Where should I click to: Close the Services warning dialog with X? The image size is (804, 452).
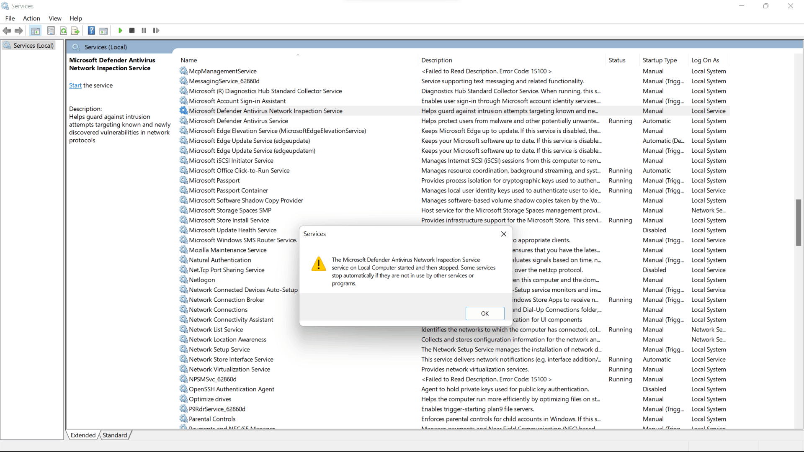pos(504,234)
